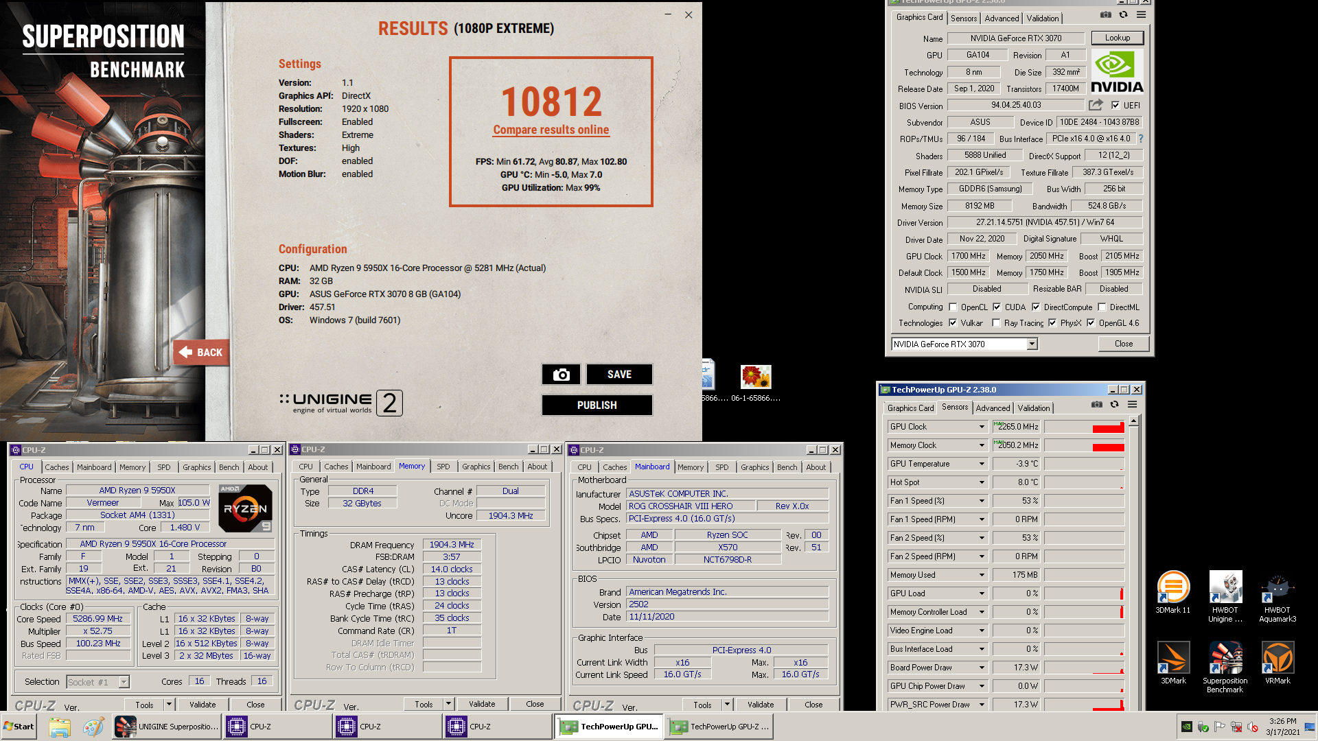Click the Start button
1318x741 pixels.
point(19,727)
